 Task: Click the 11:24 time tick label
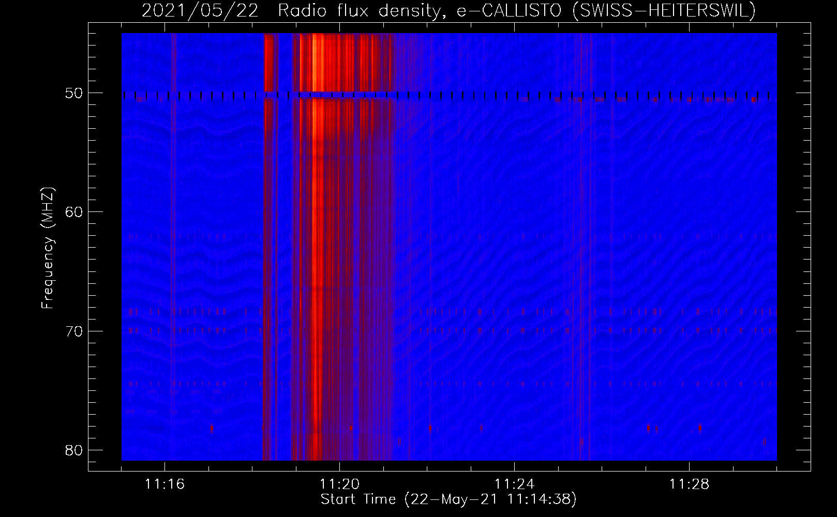(515, 484)
